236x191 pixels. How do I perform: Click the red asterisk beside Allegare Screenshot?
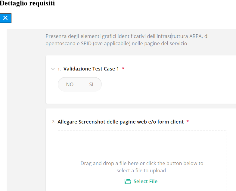[x=188, y=122]
